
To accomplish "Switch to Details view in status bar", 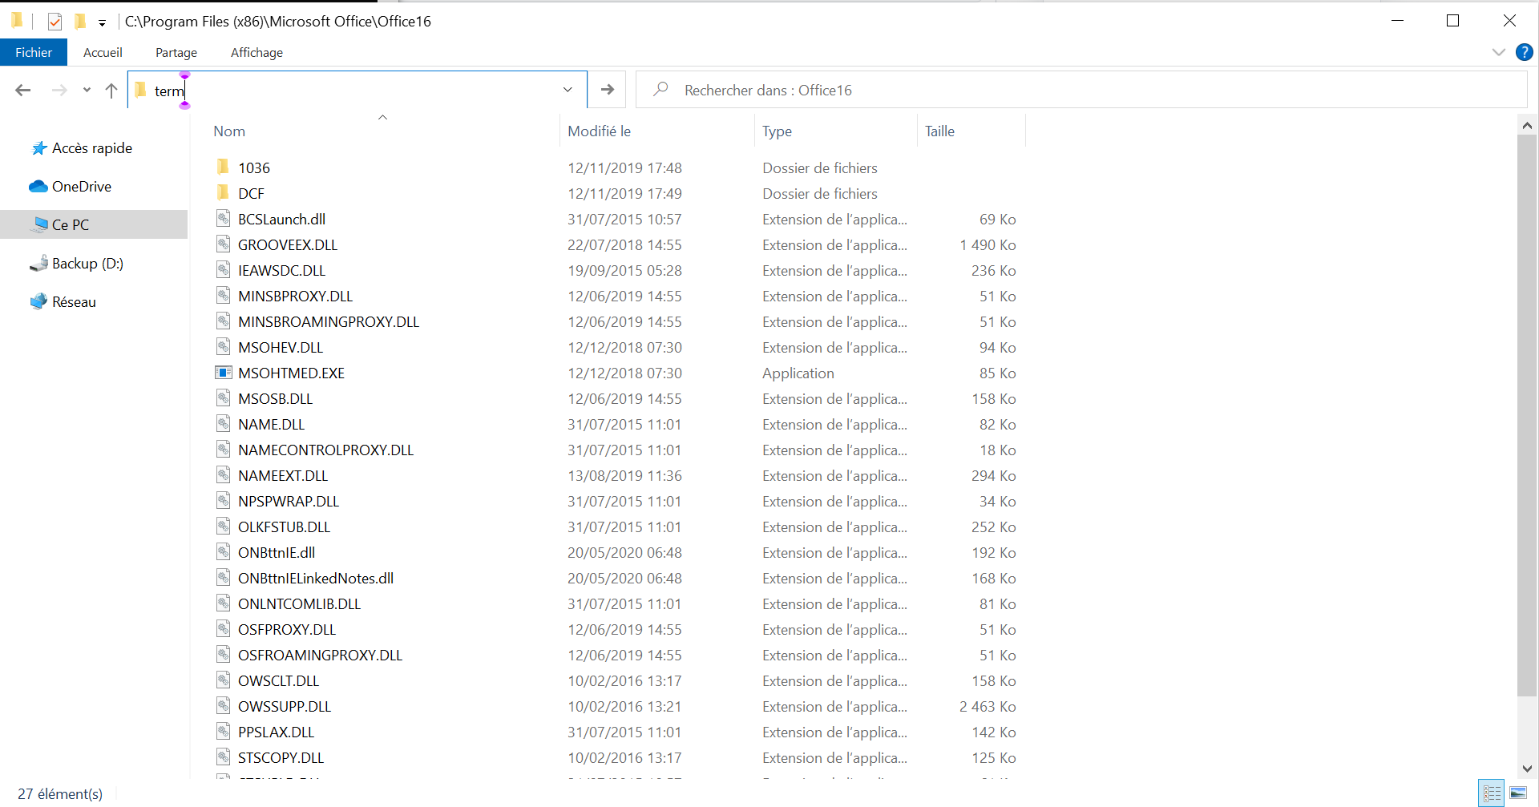I will [x=1492, y=793].
